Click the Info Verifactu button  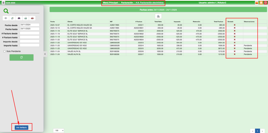(x=21, y=128)
